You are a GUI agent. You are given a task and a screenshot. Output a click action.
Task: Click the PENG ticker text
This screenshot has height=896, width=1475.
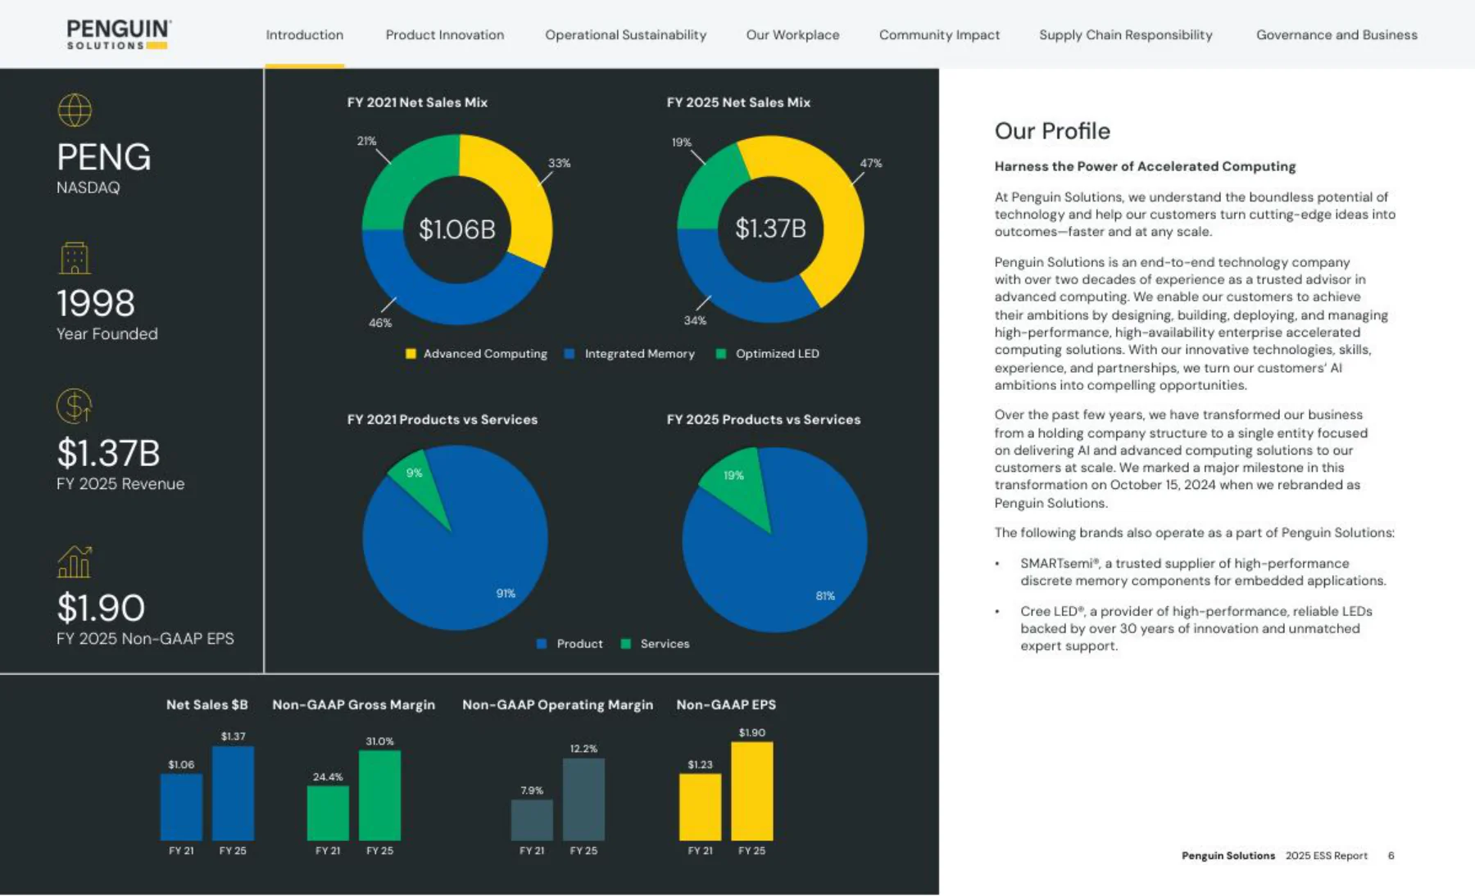[104, 157]
